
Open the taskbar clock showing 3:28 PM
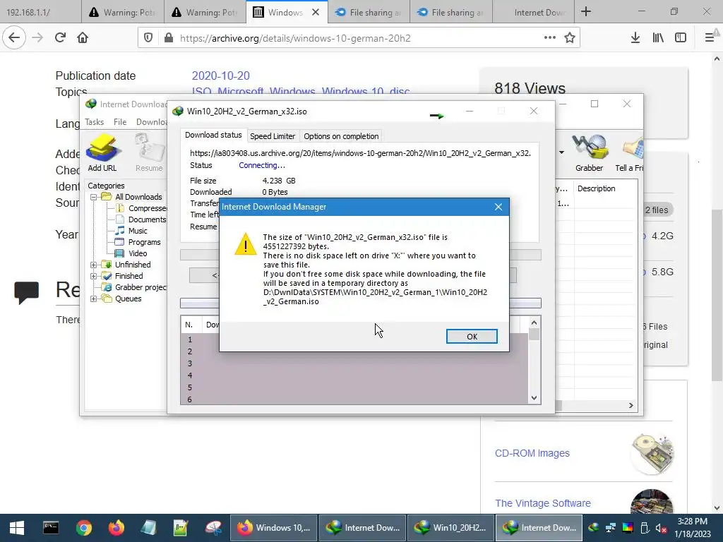pos(692,528)
